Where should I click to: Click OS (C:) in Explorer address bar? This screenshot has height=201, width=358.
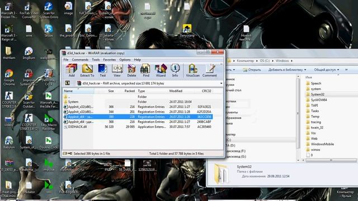click(265, 61)
